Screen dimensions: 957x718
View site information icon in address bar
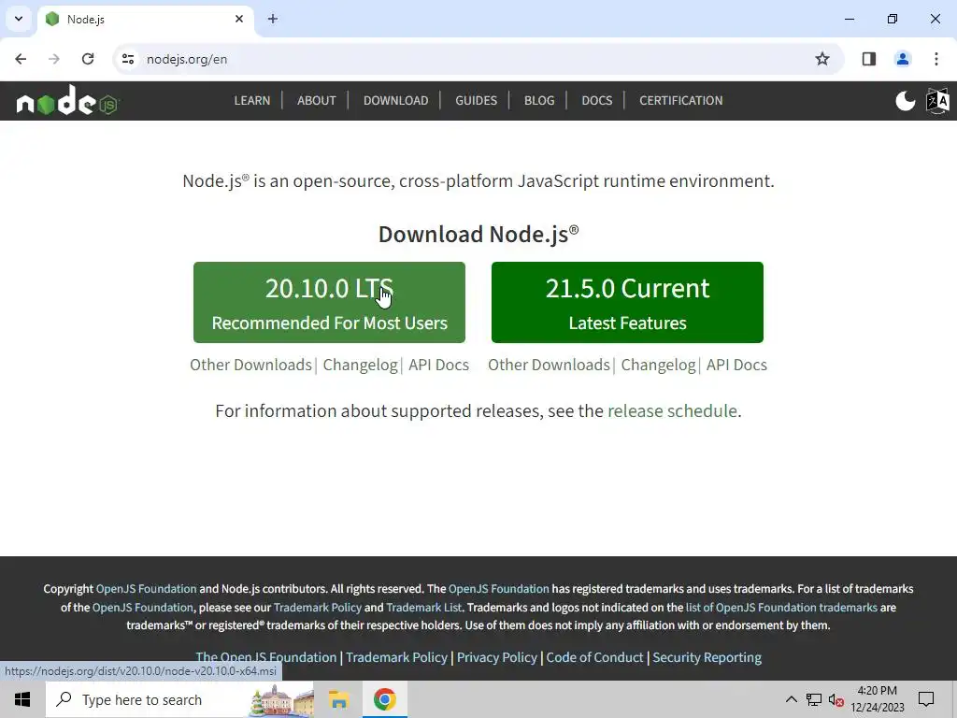click(128, 59)
